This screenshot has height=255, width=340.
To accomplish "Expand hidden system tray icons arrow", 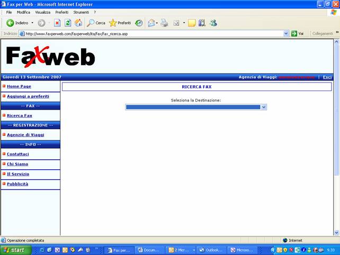I will (x=273, y=250).
